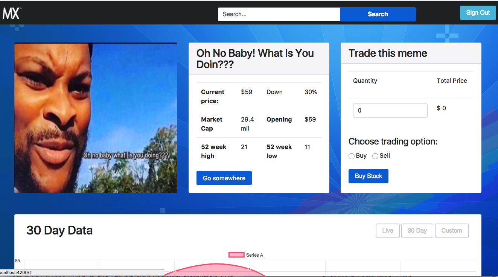This screenshot has height=277, width=498.
Task: Click the '$59' current price value
Action: click(247, 92)
